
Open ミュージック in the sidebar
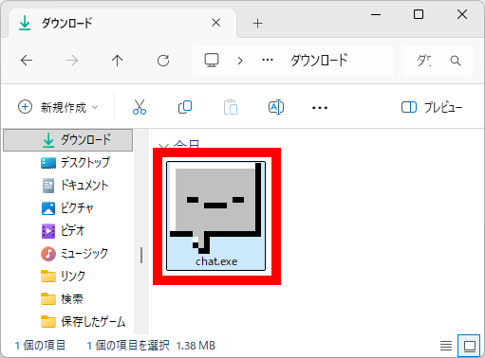pyautogui.click(x=75, y=254)
